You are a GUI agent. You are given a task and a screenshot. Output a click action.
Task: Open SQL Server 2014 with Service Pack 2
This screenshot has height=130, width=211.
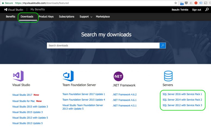pos(182,100)
